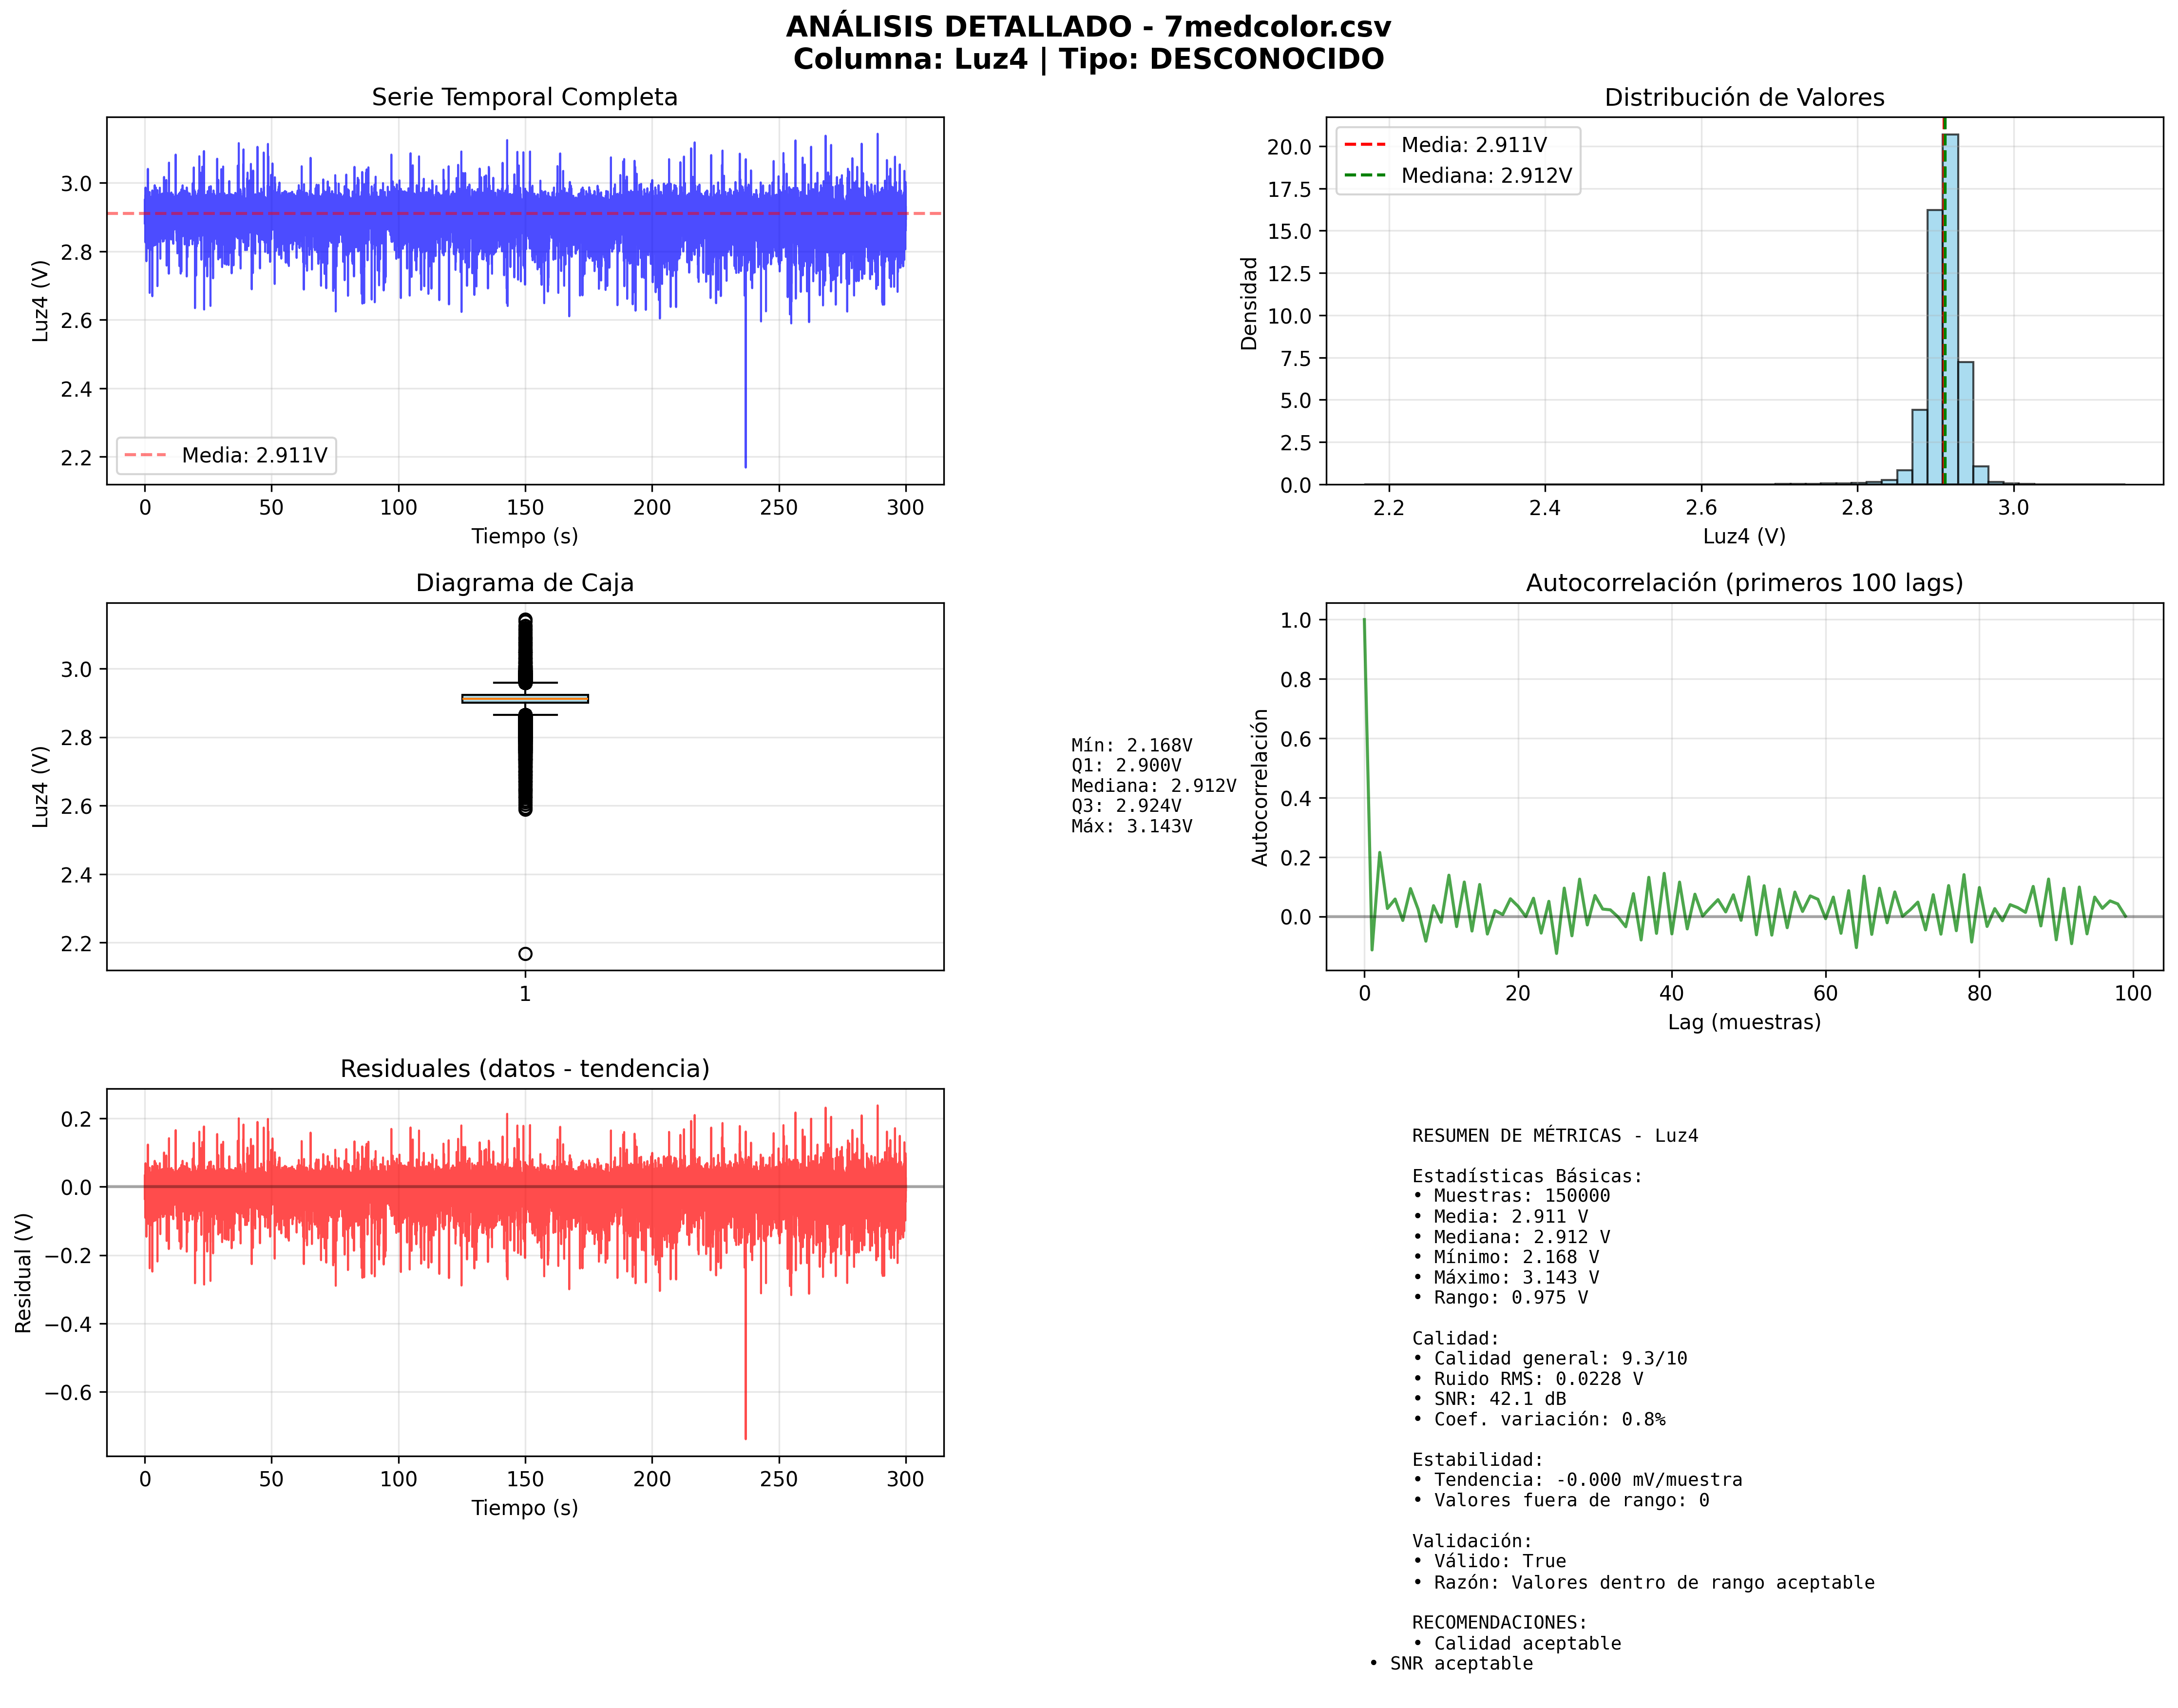Click the 'Tiempo (s)' label under residuals plot

pos(524,1508)
